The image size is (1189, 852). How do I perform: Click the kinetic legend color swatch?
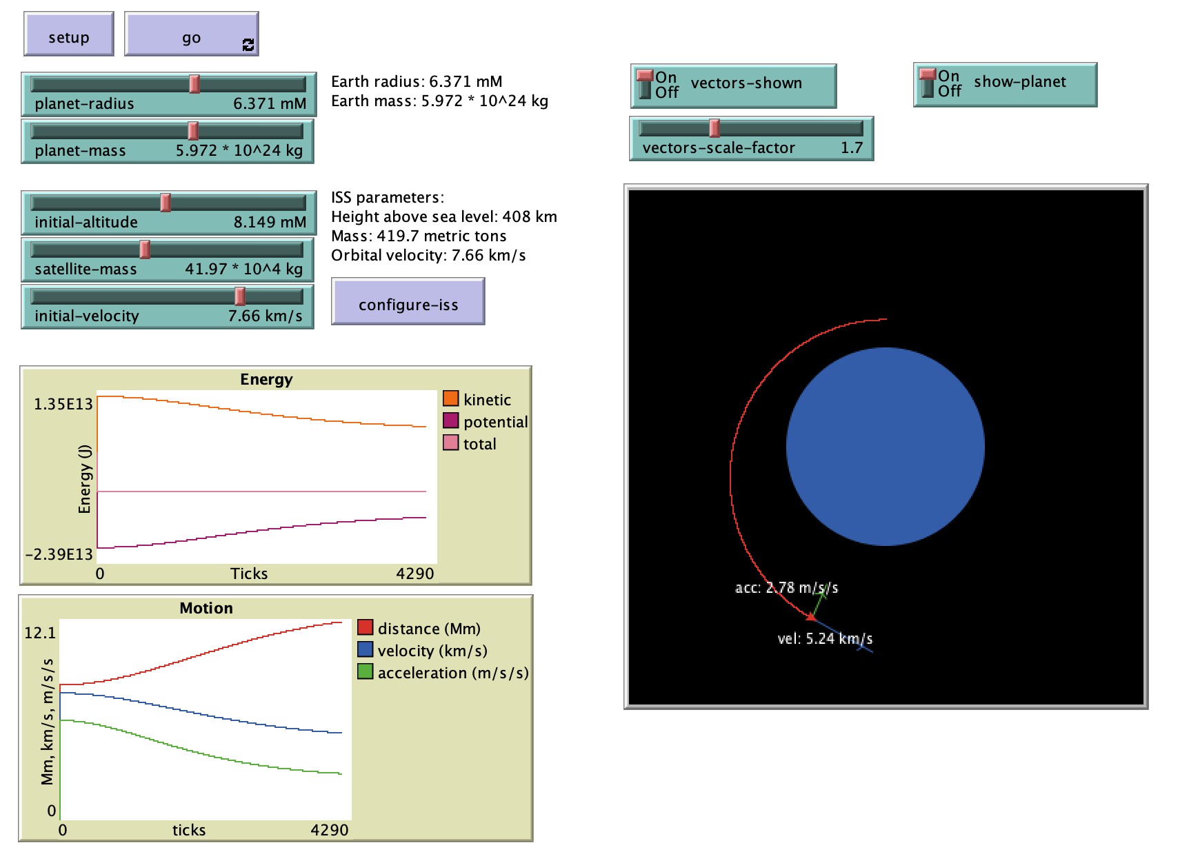[x=452, y=399]
